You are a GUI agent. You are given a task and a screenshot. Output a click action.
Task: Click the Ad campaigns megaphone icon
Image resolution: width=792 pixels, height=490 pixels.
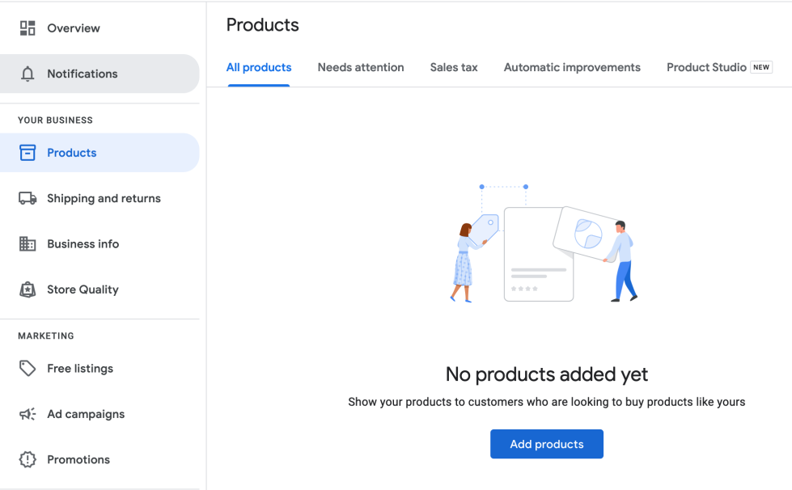pos(28,414)
